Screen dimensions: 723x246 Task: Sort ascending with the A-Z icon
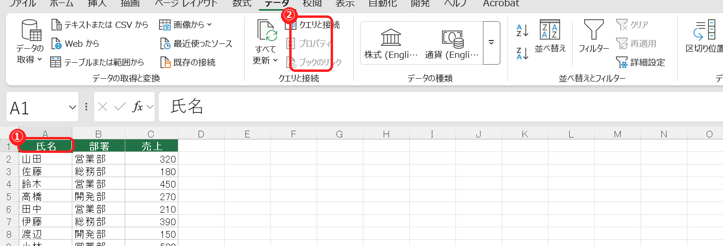click(522, 30)
